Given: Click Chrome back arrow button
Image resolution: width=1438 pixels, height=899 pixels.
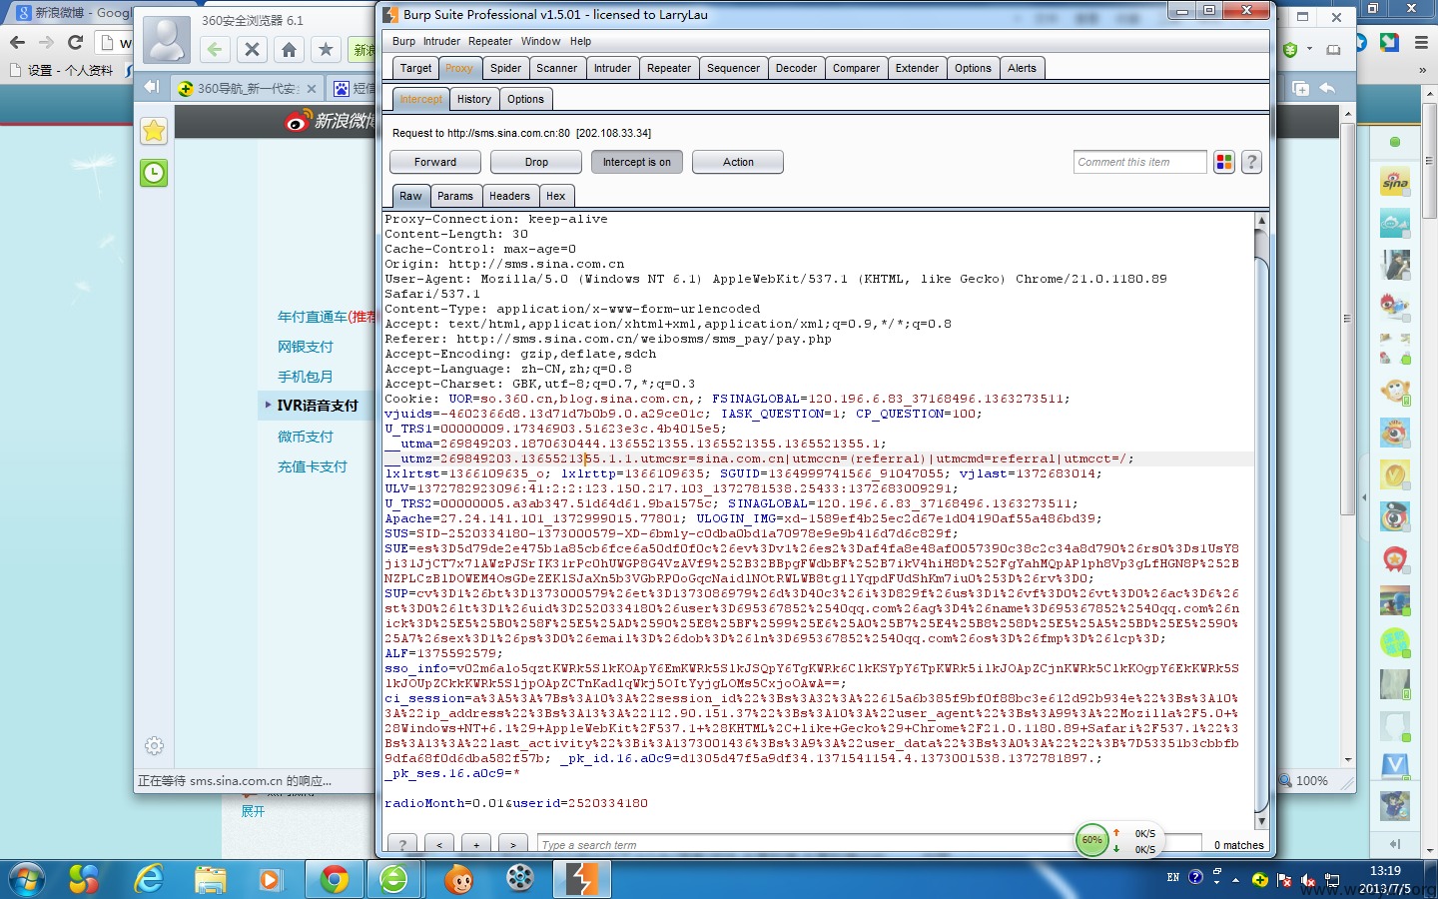Looking at the screenshot, I should coord(17,42).
